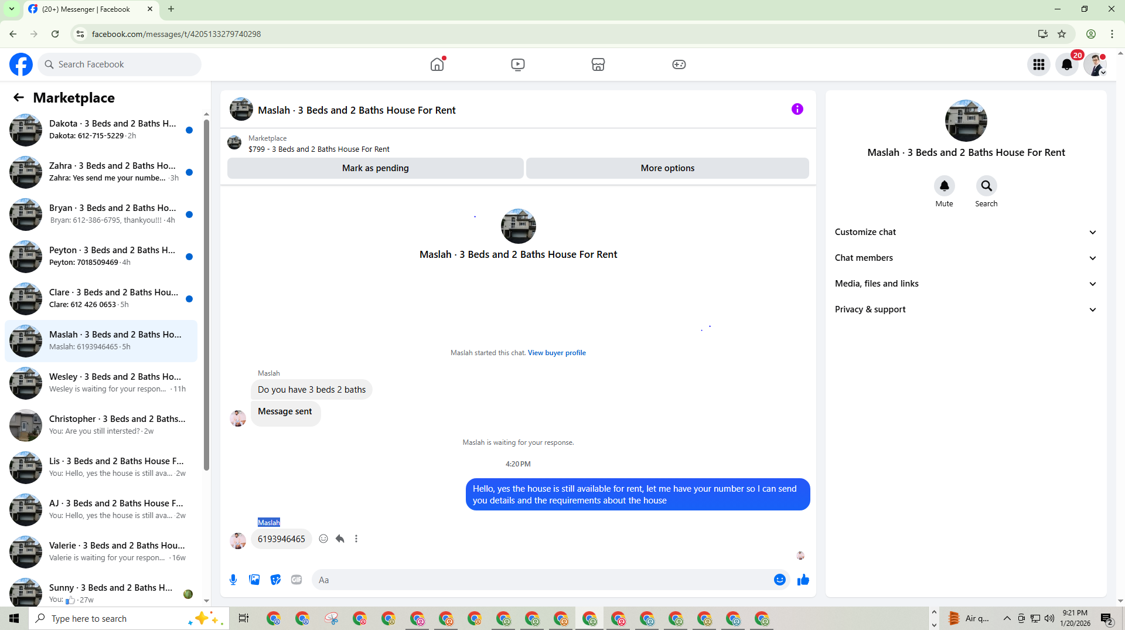Open Bryan conversation
1125x630 pixels.
[101, 214]
